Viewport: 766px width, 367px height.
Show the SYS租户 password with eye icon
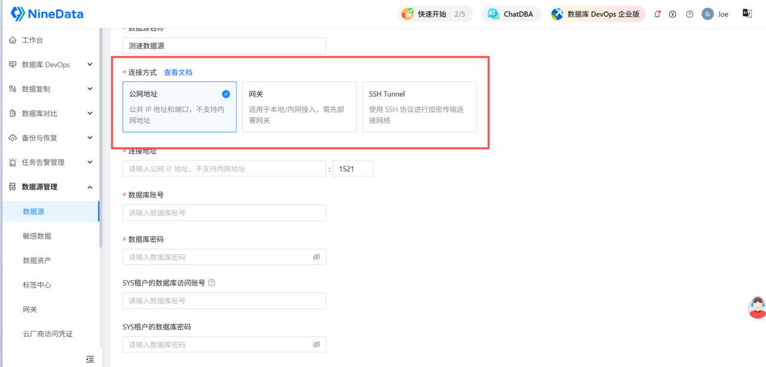[x=317, y=345]
